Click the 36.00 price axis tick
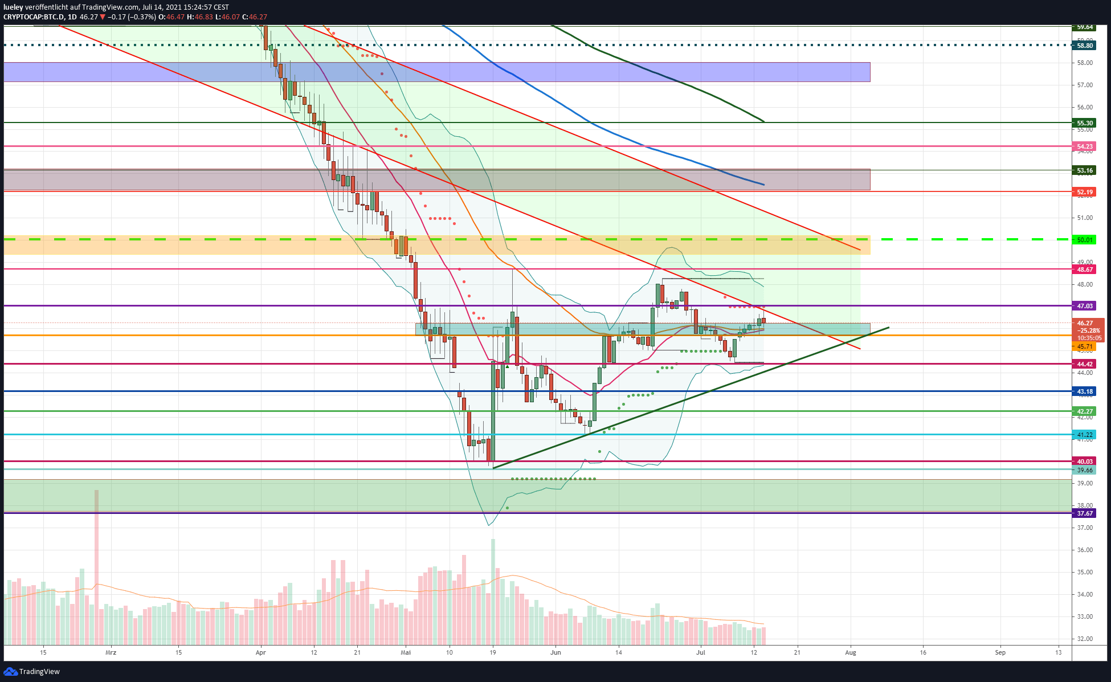1111x682 pixels. tap(1085, 550)
